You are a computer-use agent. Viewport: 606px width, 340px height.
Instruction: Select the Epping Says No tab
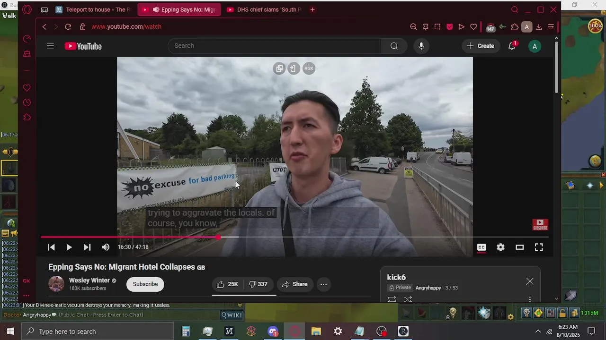point(179,9)
